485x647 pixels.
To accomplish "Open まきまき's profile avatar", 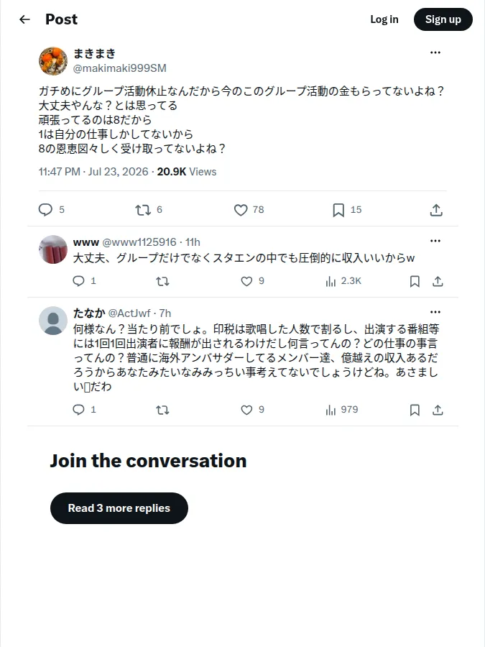I will (53, 61).
